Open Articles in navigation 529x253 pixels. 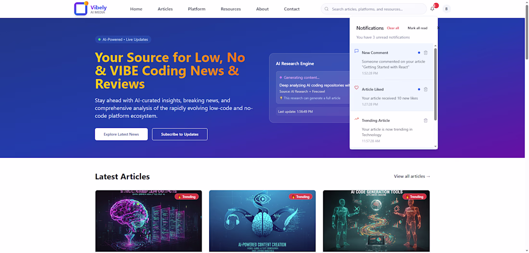pyautogui.click(x=165, y=9)
